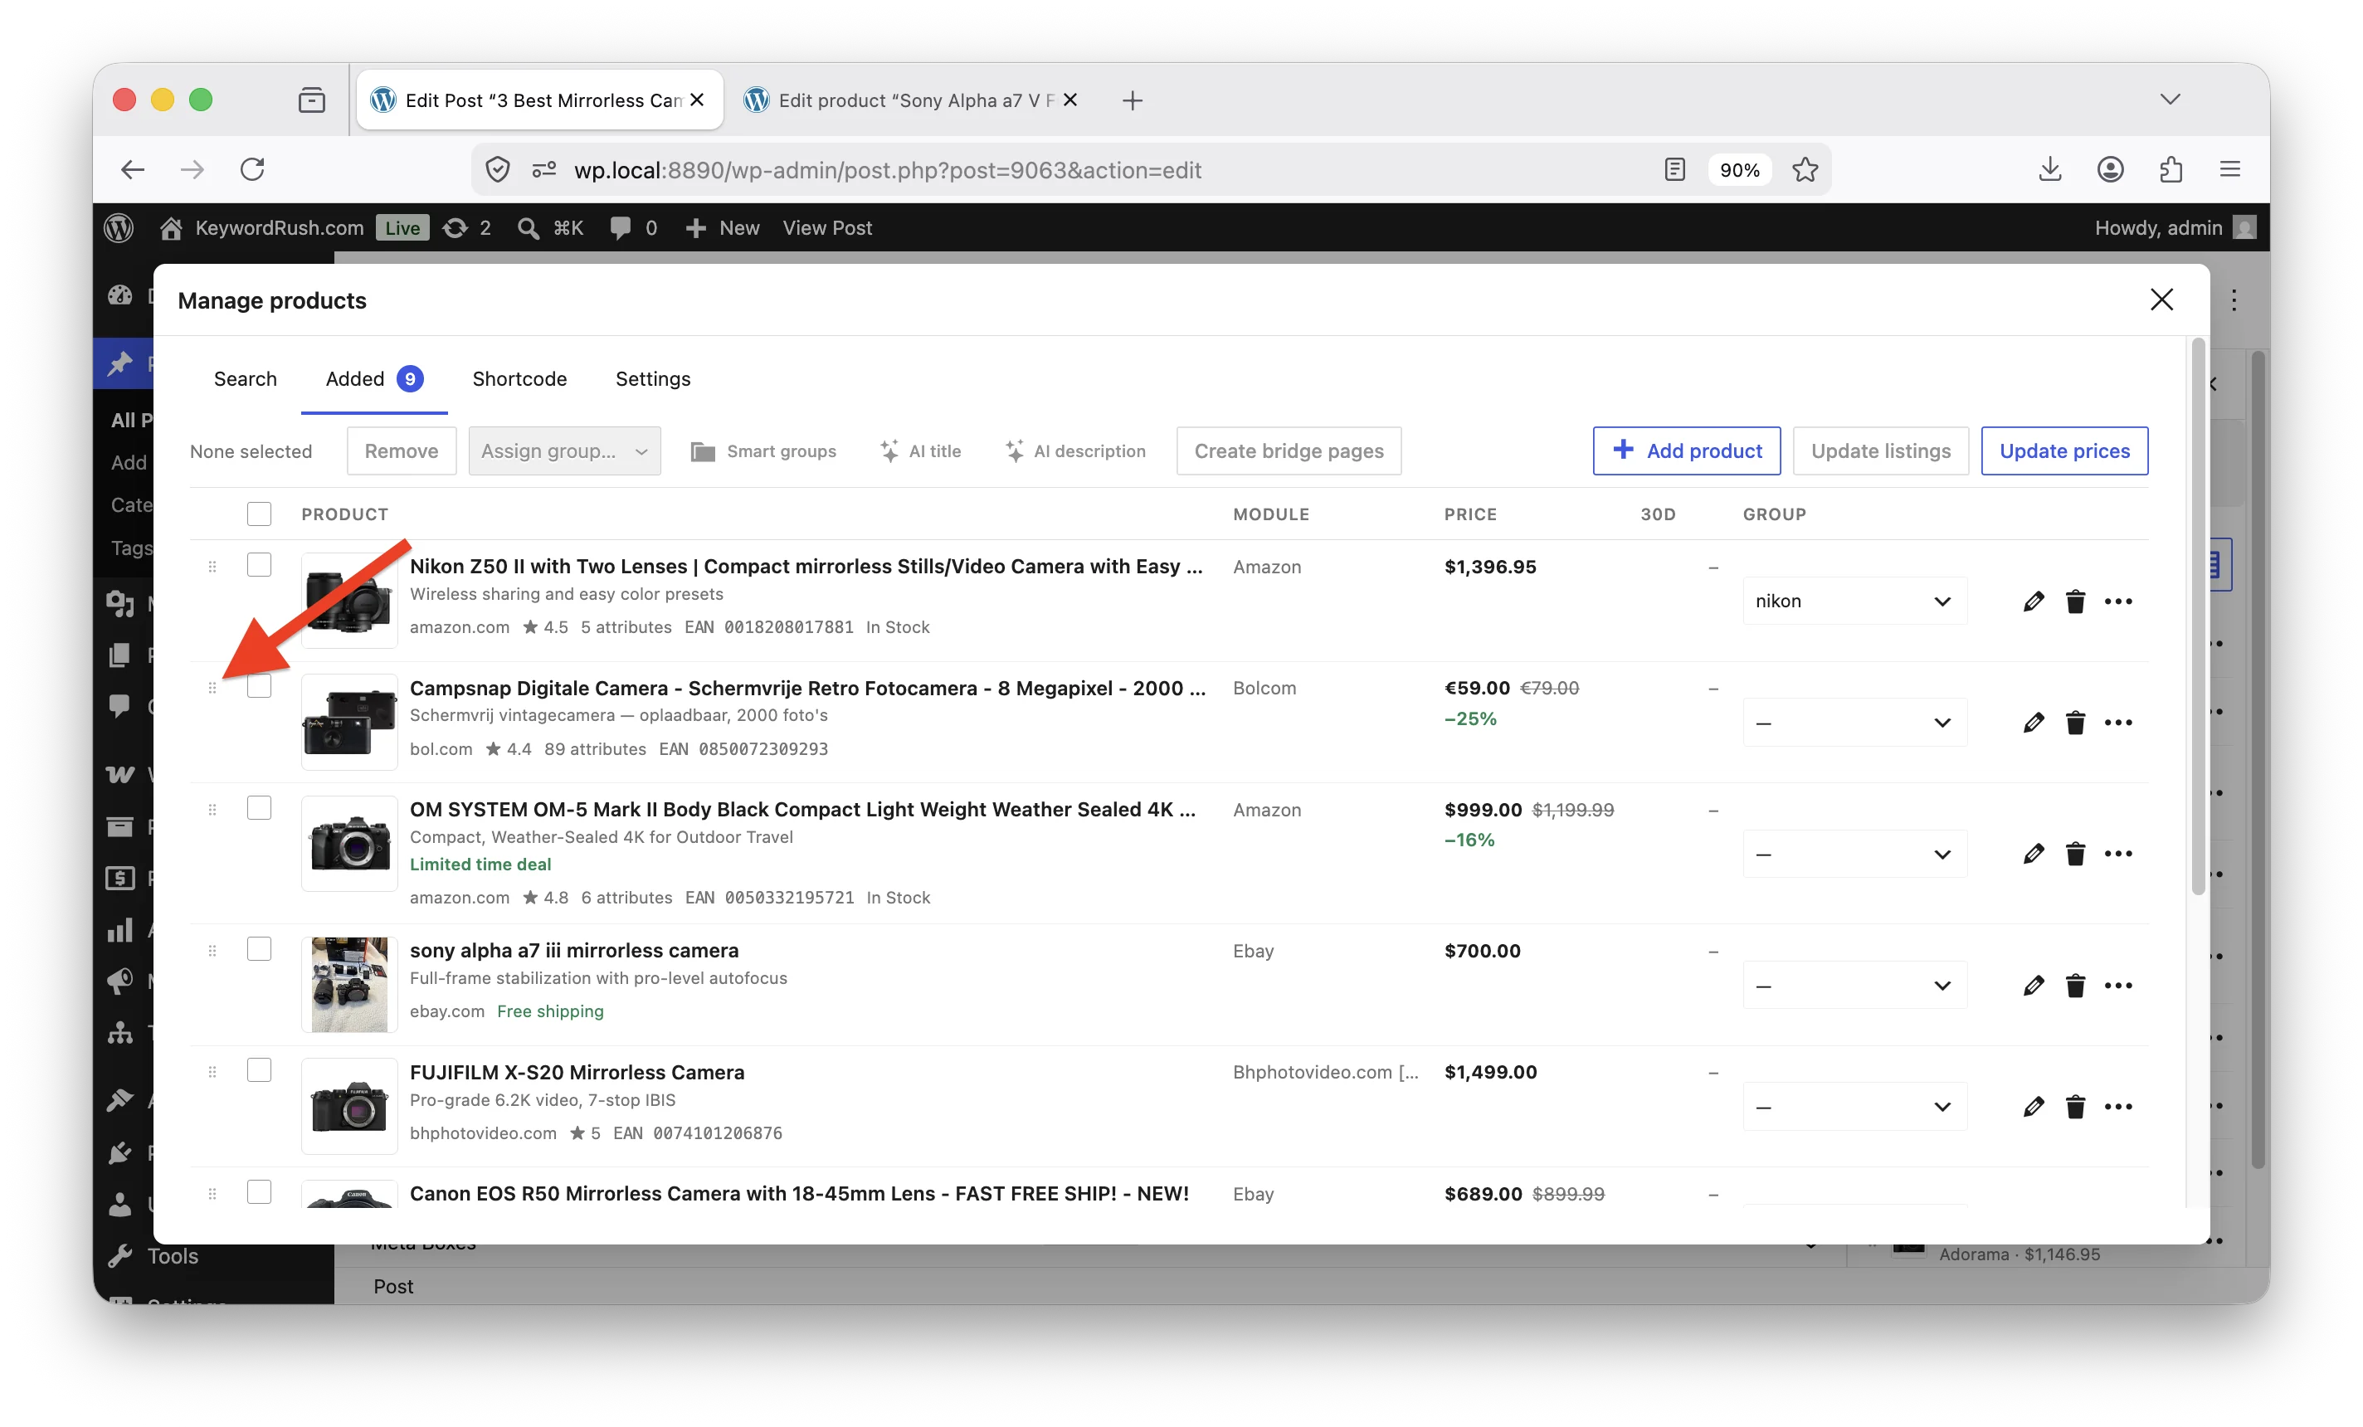Open group dropdown for sony alpha a7 iii
The width and height of the screenshot is (2363, 1427).
[1854, 985]
